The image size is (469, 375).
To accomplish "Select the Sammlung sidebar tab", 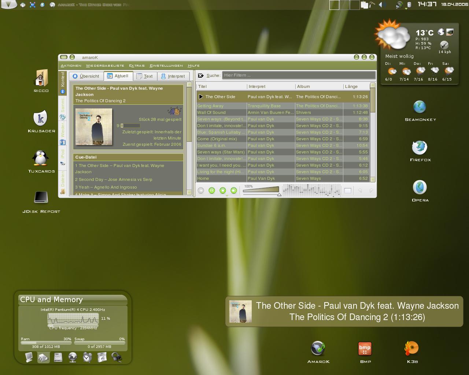I will [62, 109].
